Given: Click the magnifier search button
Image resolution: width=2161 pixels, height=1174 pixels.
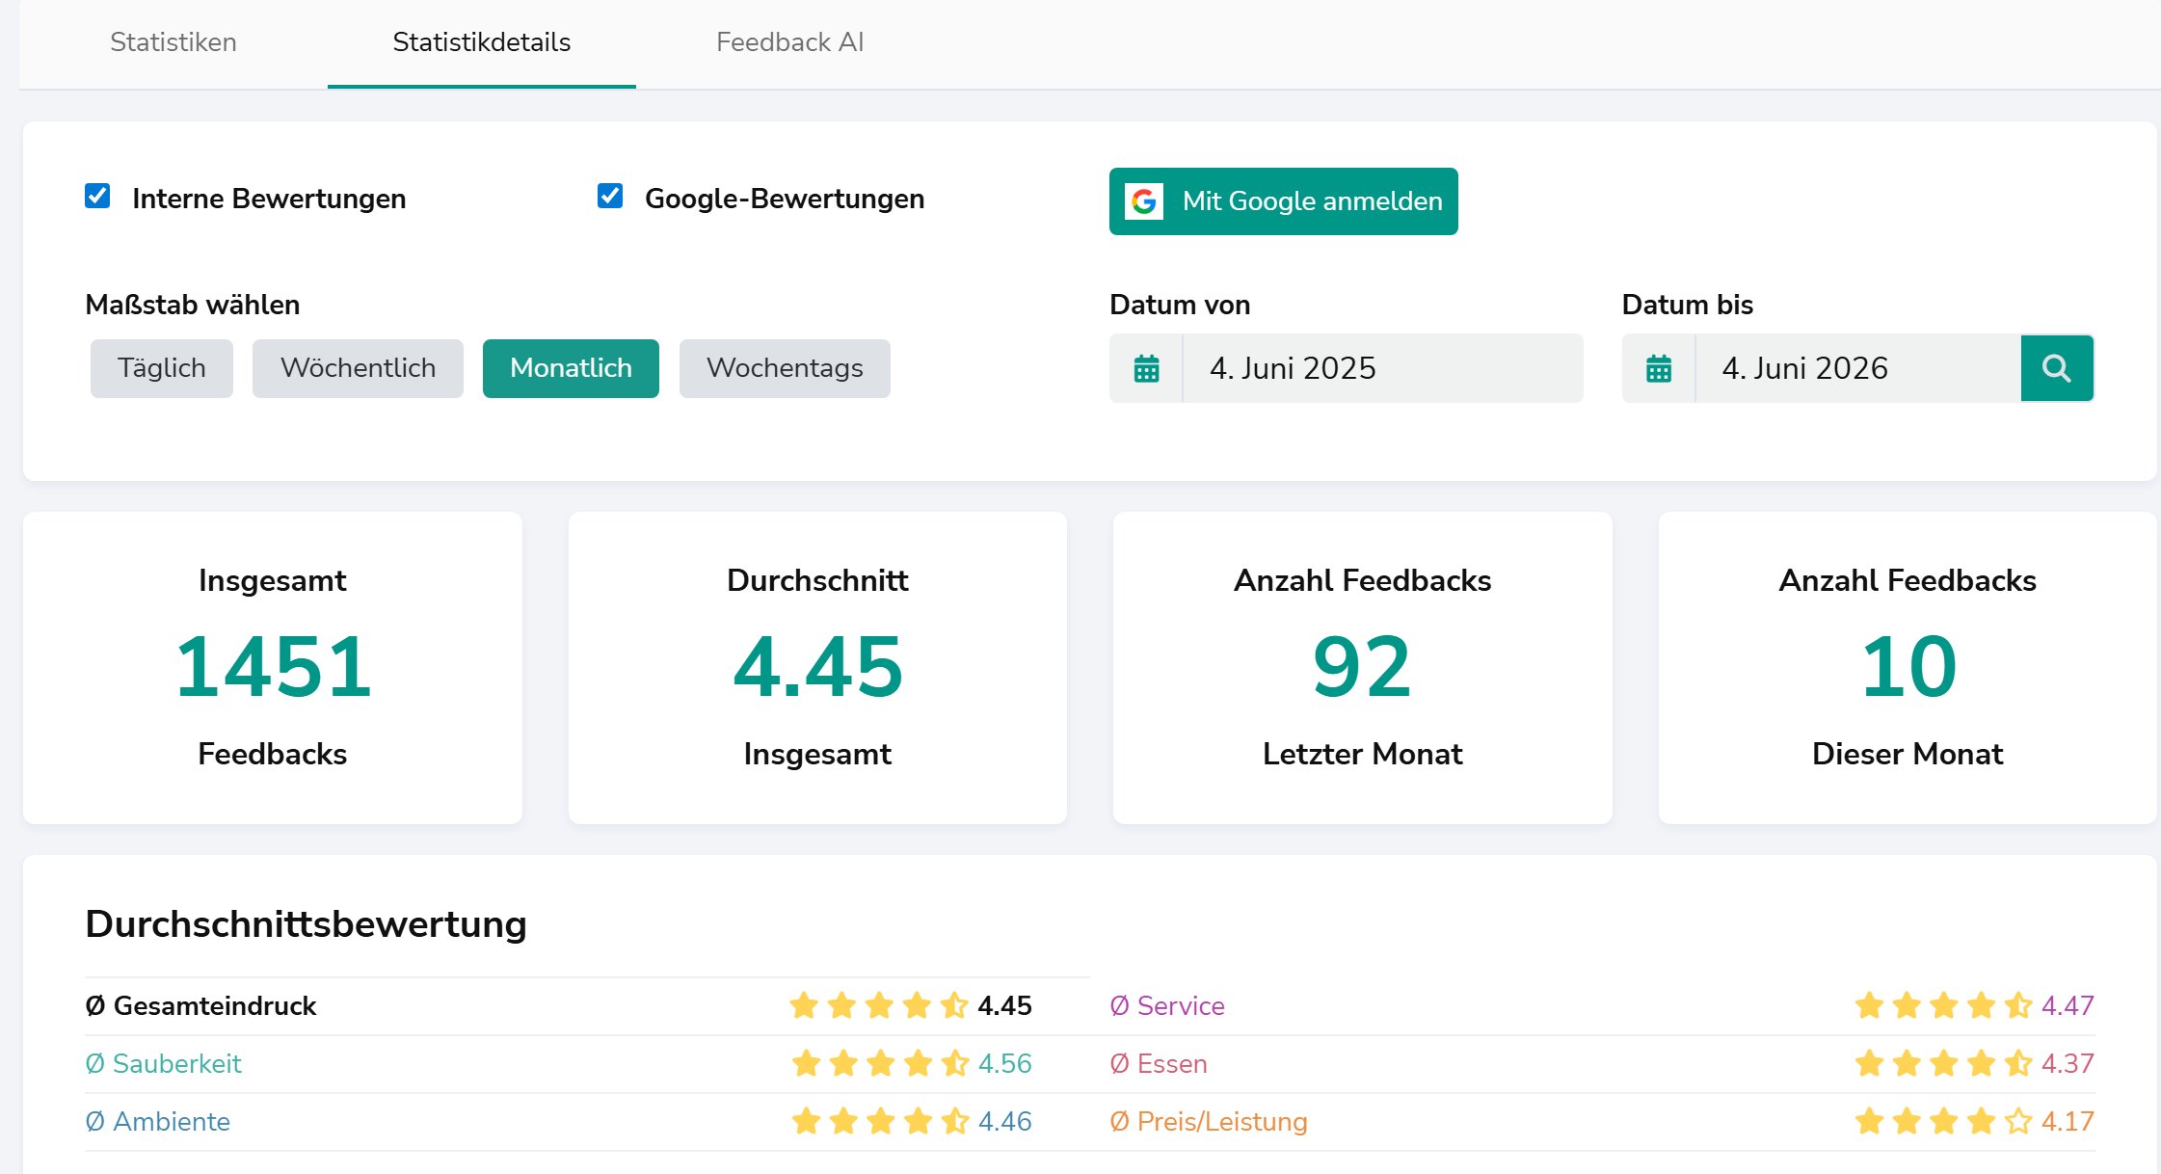Looking at the screenshot, I should coord(2057,368).
